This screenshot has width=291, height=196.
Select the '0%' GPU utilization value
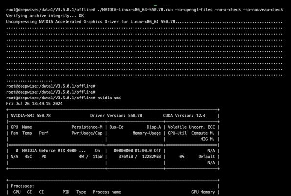coord(182,157)
